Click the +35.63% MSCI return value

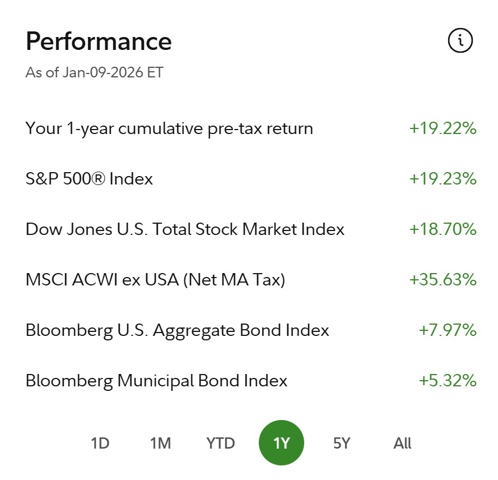point(443,280)
